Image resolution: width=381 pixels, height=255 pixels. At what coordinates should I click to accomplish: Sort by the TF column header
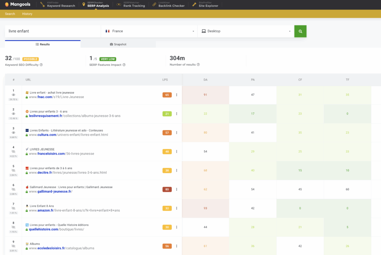348,80
